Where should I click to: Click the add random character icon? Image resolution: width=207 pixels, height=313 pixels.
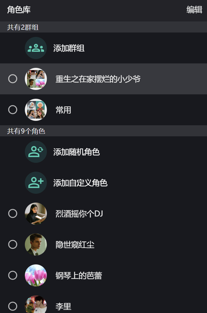pyautogui.click(x=36, y=152)
